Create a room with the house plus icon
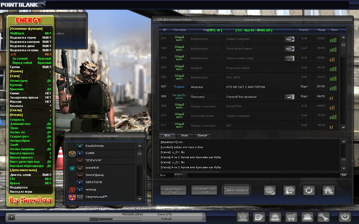 point(328,191)
